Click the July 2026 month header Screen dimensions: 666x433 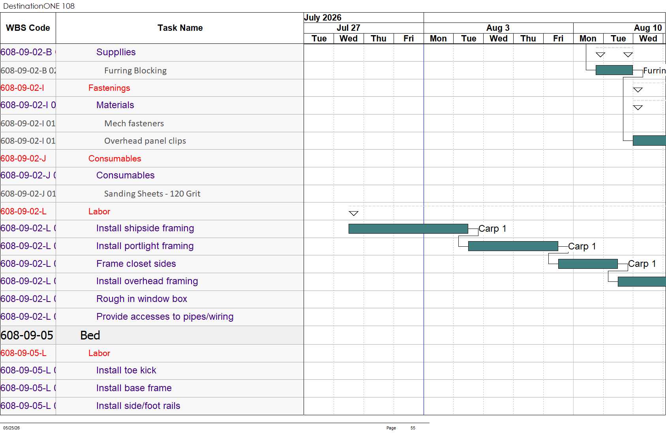[323, 18]
